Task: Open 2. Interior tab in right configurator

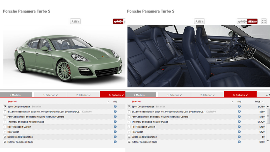Action: coord(207,95)
